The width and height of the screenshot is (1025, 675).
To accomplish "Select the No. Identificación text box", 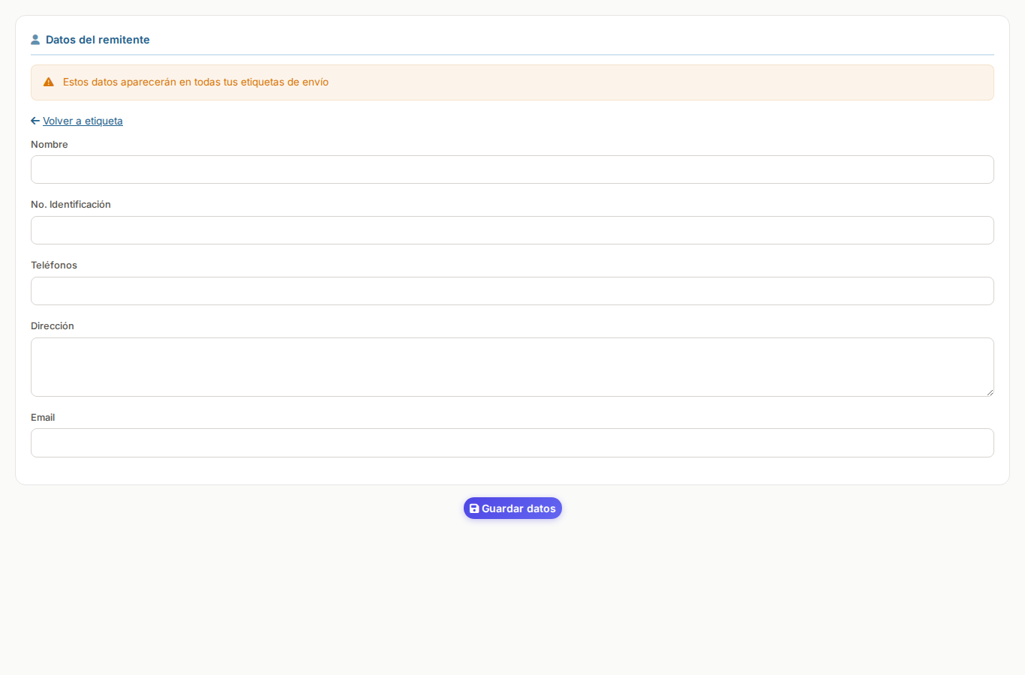I will pyautogui.click(x=512, y=230).
